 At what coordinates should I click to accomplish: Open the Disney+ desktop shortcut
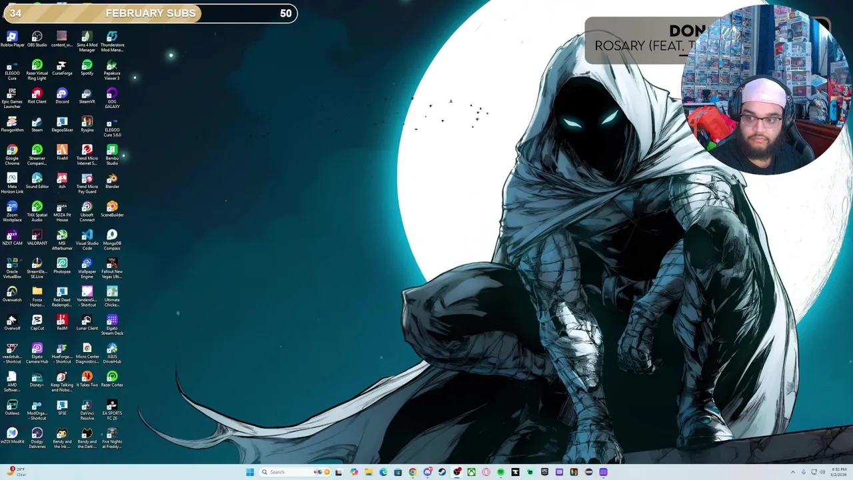(x=37, y=379)
